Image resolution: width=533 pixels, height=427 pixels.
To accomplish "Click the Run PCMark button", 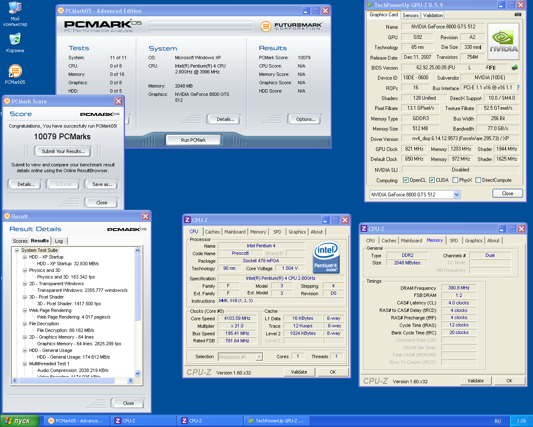I will (193, 140).
